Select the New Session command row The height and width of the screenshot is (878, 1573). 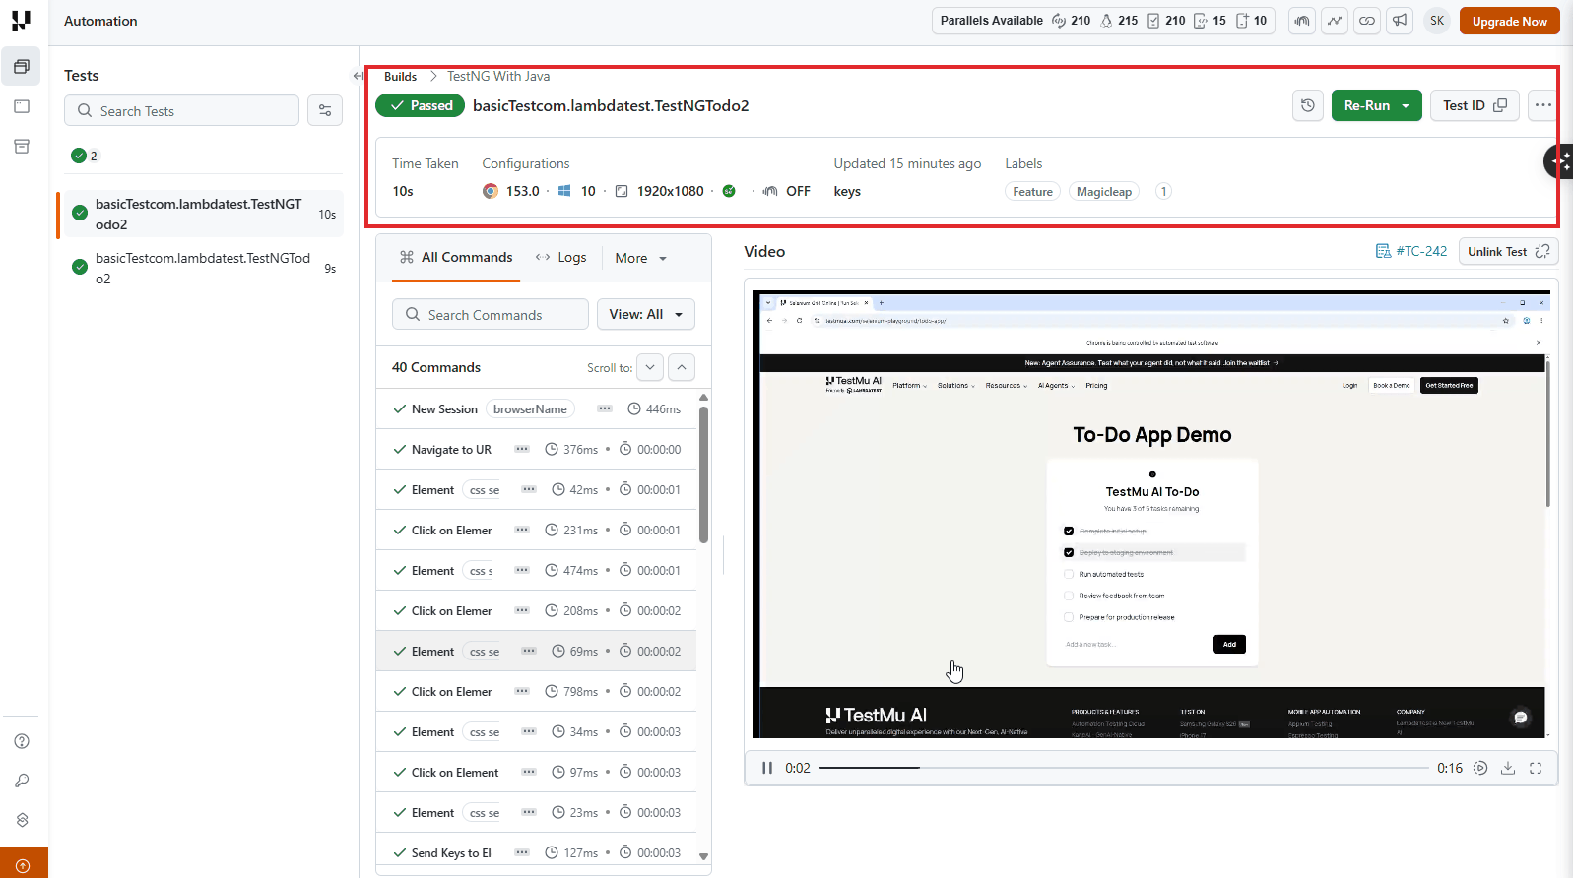coord(536,408)
